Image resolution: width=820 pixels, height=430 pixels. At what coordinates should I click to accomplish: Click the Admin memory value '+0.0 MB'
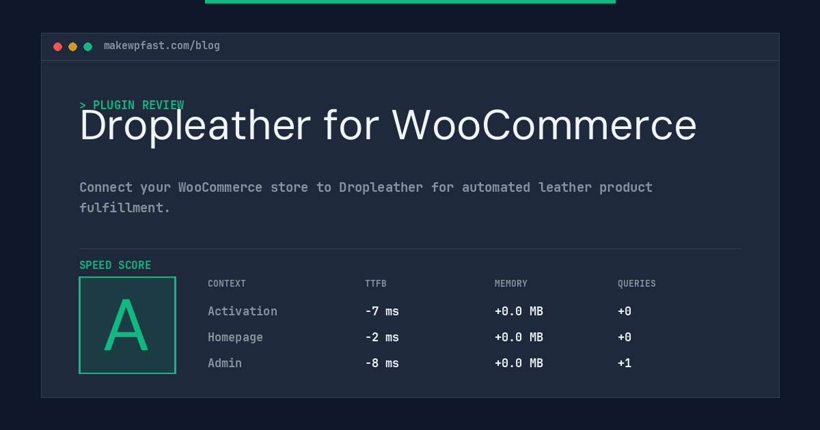tap(519, 363)
